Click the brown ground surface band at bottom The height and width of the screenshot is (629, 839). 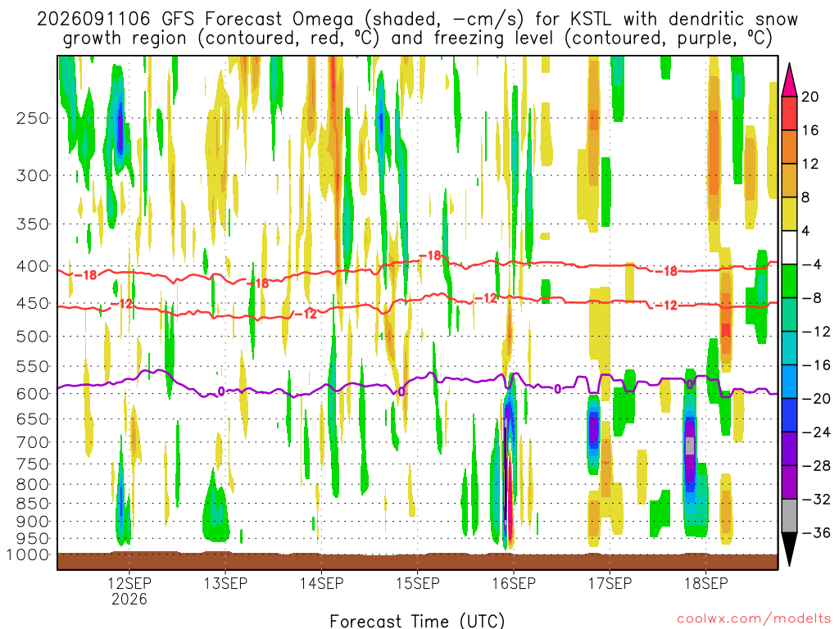[x=417, y=561]
